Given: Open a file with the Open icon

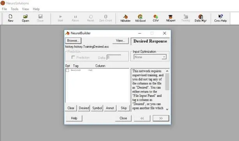Looking at the screenshot, I should [25, 18].
